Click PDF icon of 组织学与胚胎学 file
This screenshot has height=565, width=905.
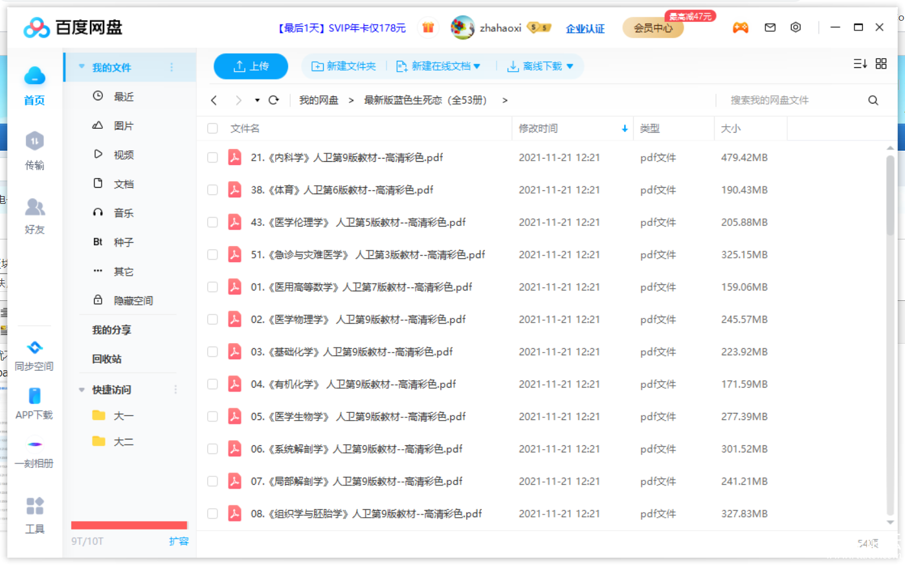tap(234, 513)
